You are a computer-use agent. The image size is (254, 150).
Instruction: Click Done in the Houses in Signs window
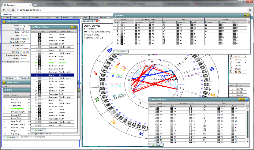click(x=155, y=145)
